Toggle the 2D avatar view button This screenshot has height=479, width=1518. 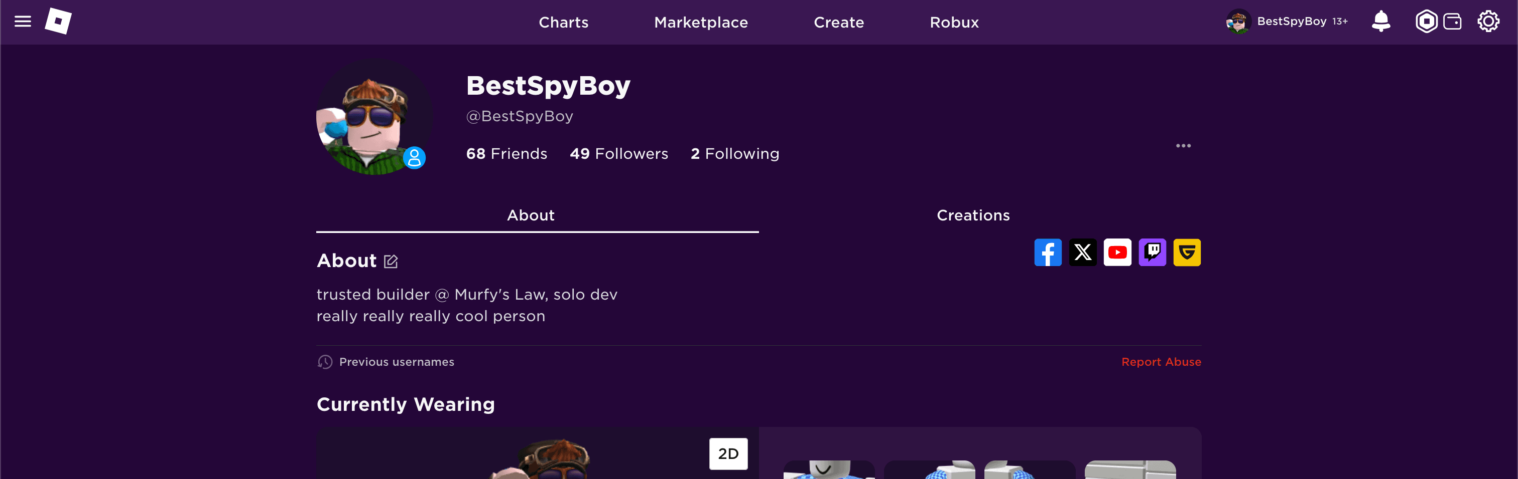coord(728,453)
